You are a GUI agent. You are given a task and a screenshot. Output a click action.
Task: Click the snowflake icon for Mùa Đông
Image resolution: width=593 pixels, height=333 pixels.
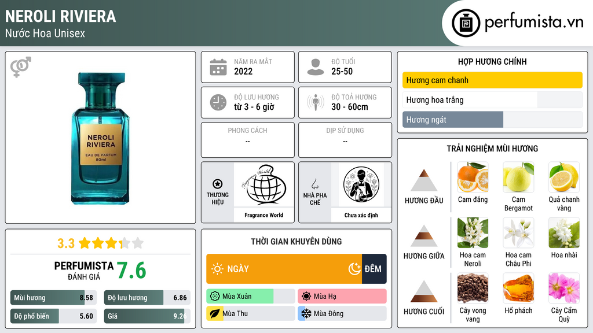[x=306, y=313]
